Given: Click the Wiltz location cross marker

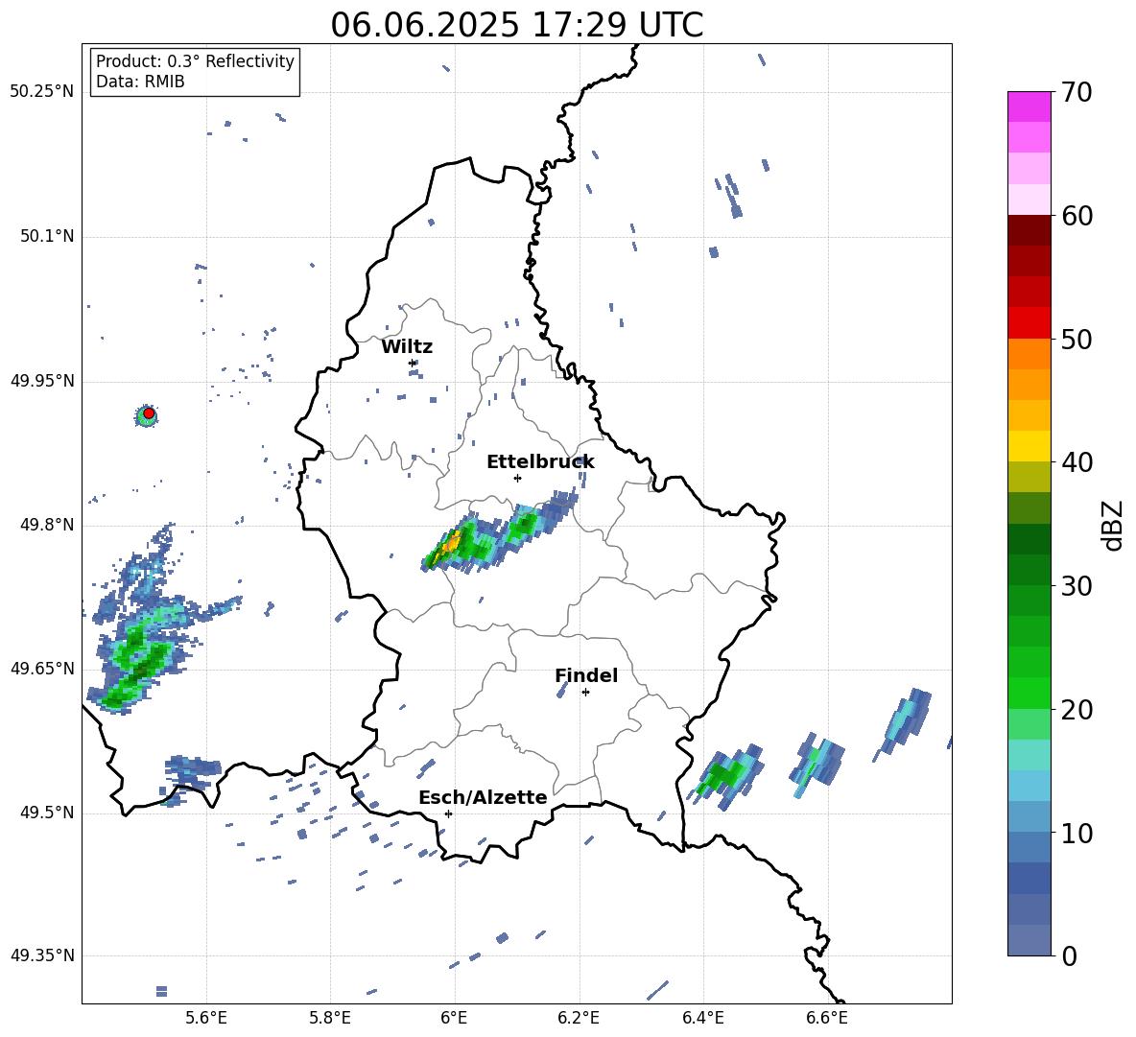Looking at the screenshot, I should click(x=413, y=363).
